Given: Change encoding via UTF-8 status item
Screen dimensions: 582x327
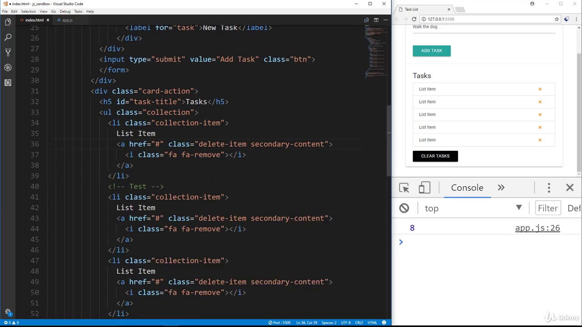Looking at the screenshot, I should pyautogui.click(x=346, y=322).
